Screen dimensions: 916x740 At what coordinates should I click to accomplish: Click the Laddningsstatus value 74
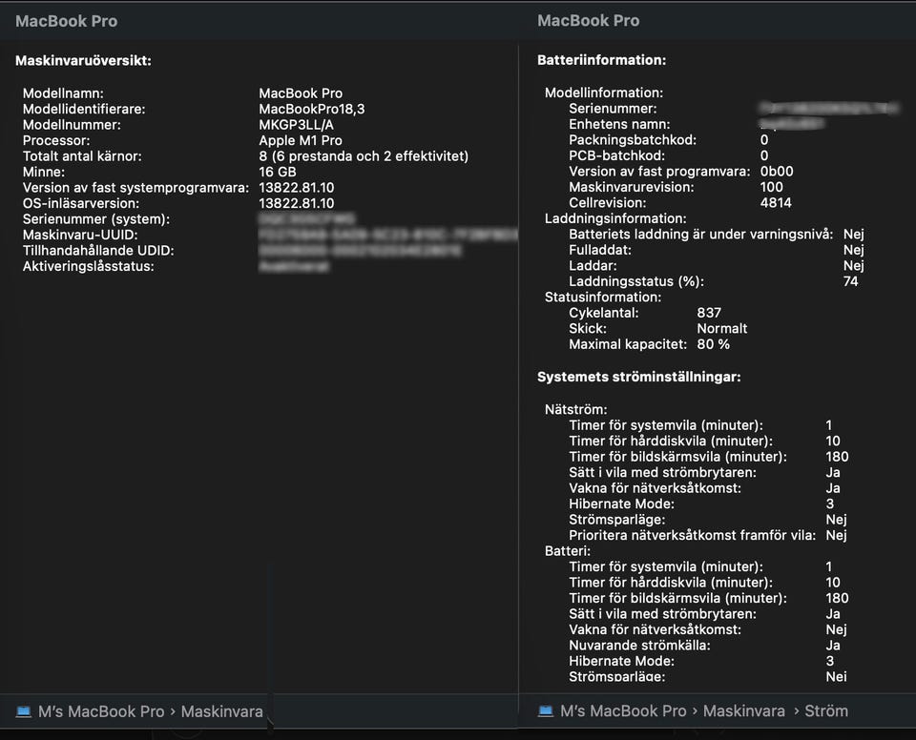point(850,281)
